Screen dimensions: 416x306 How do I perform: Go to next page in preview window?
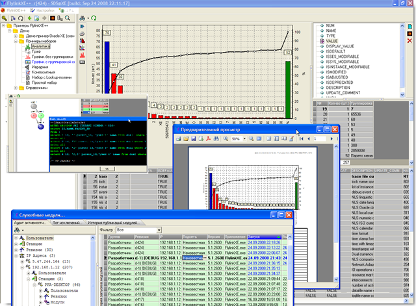point(331,138)
